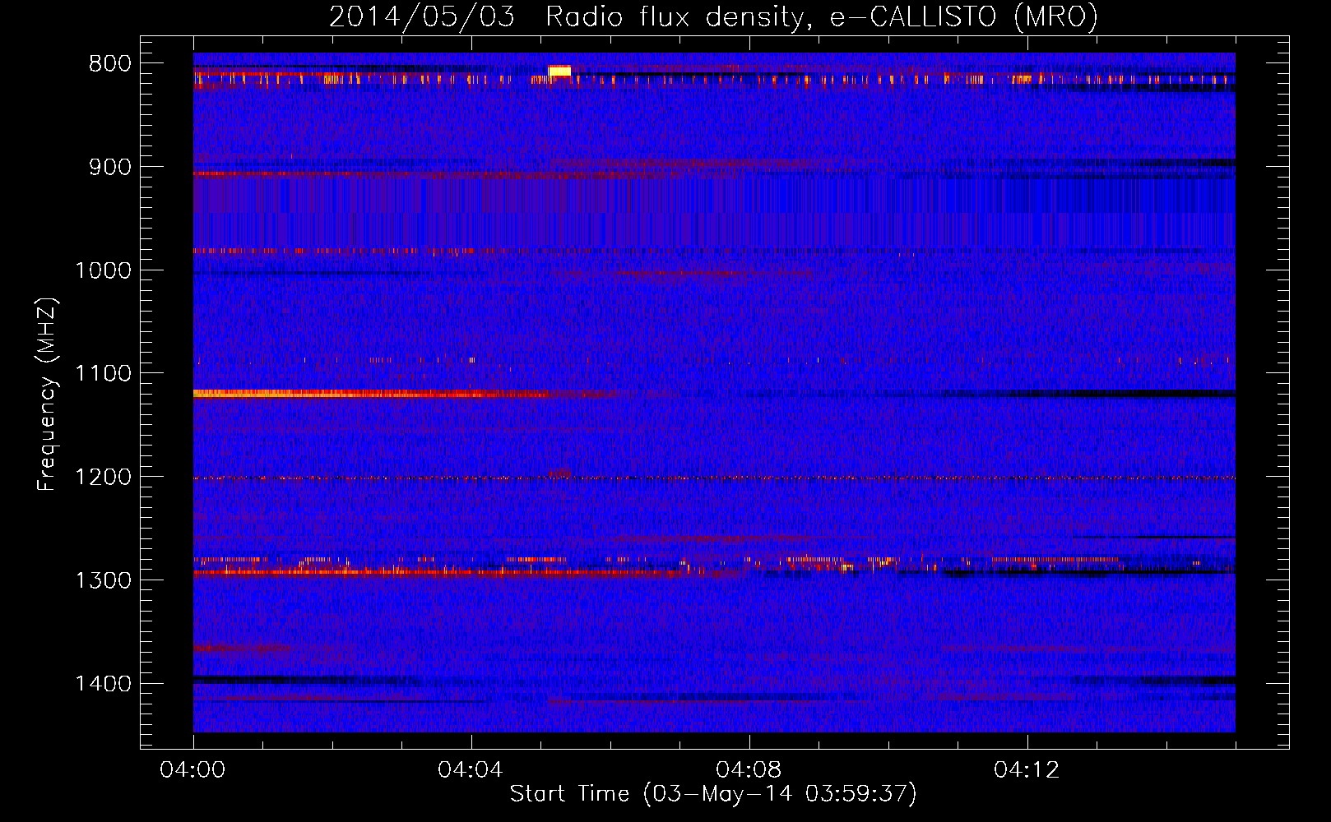
Task: Click the dotted orange line at 1200 MHz
Action: pos(714,478)
